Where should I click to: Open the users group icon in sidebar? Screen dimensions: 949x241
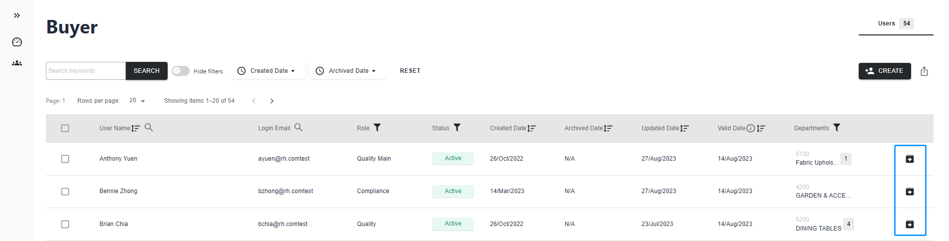pyautogui.click(x=17, y=63)
